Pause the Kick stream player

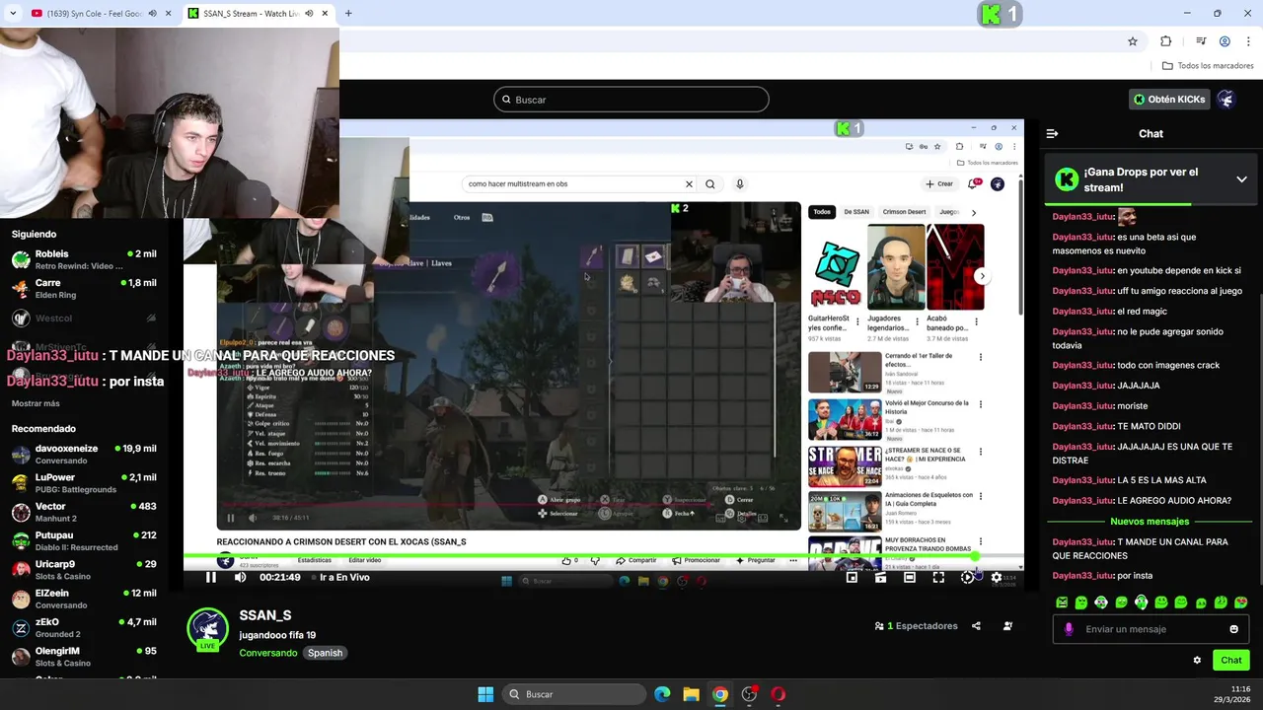210,577
